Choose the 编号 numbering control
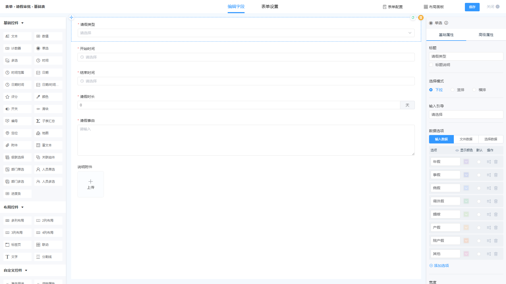This screenshot has width=506, height=284. point(17,121)
